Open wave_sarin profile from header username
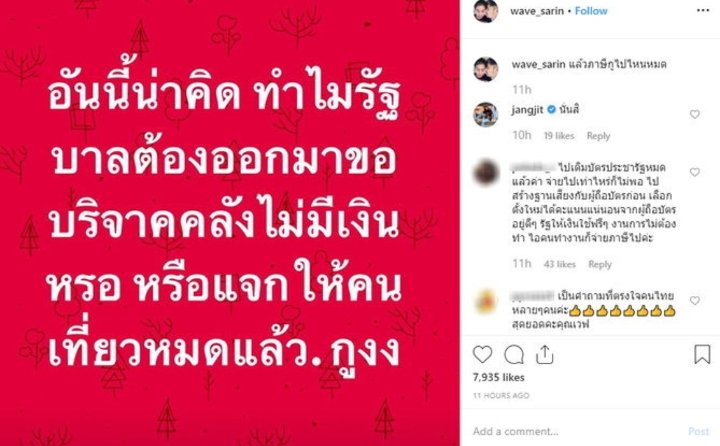 (x=536, y=11)
